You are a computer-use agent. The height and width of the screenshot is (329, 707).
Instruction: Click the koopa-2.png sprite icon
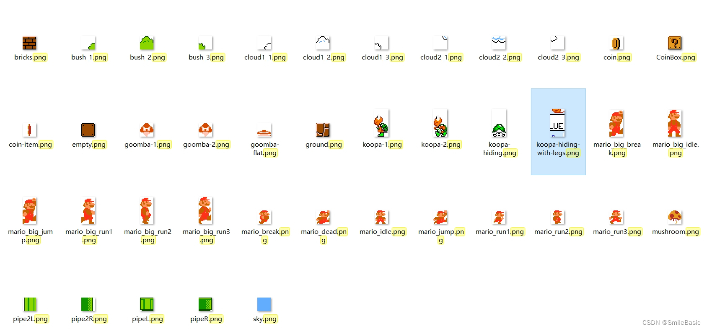[440, 123]
